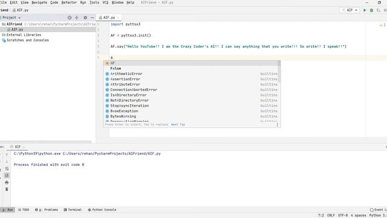Start debugging with the green bug icon
Screen dimensions: 387x218
tap(371, 10)
